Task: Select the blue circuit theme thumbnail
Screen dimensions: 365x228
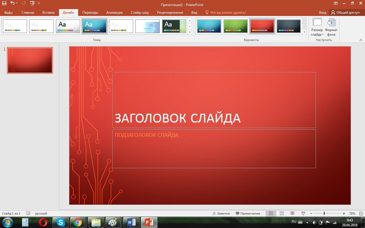Action: click(x=94, y=26)
